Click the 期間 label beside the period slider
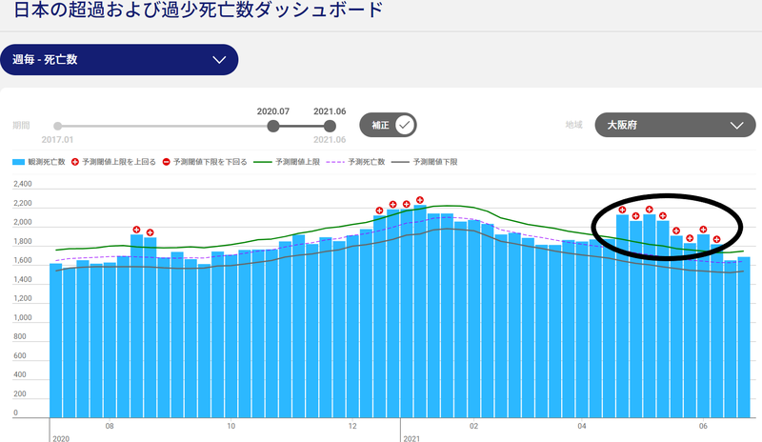Viewport: 762px width, 442px height. coord(21,125)
